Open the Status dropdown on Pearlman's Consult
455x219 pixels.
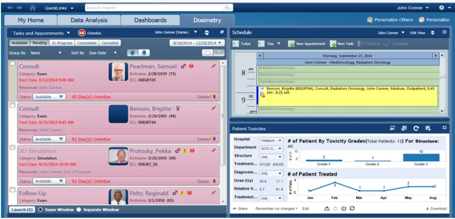pos(49,97)
